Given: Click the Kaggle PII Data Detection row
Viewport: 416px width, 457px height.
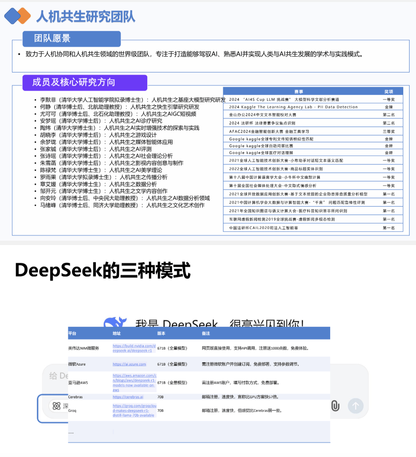Looking at the screenshot, I should 313,107.
